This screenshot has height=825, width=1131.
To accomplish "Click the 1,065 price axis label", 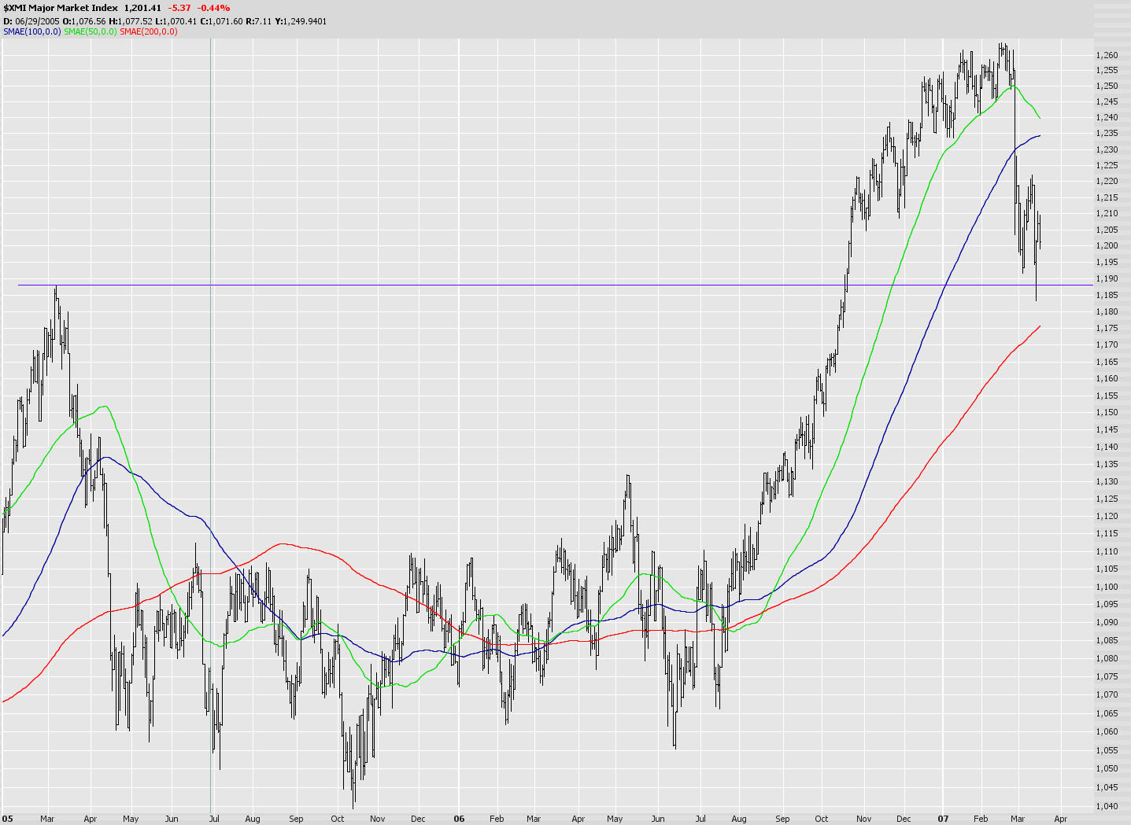I will 1107,713.
